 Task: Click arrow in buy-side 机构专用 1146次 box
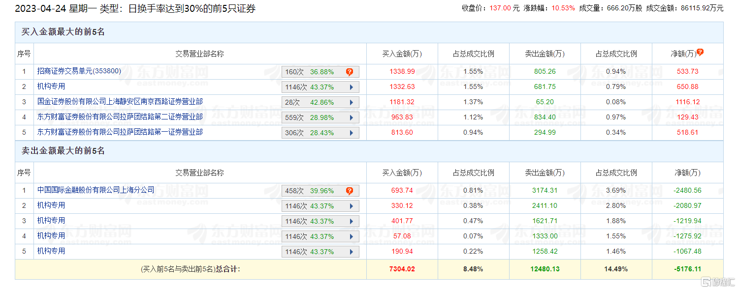(352, 87)
